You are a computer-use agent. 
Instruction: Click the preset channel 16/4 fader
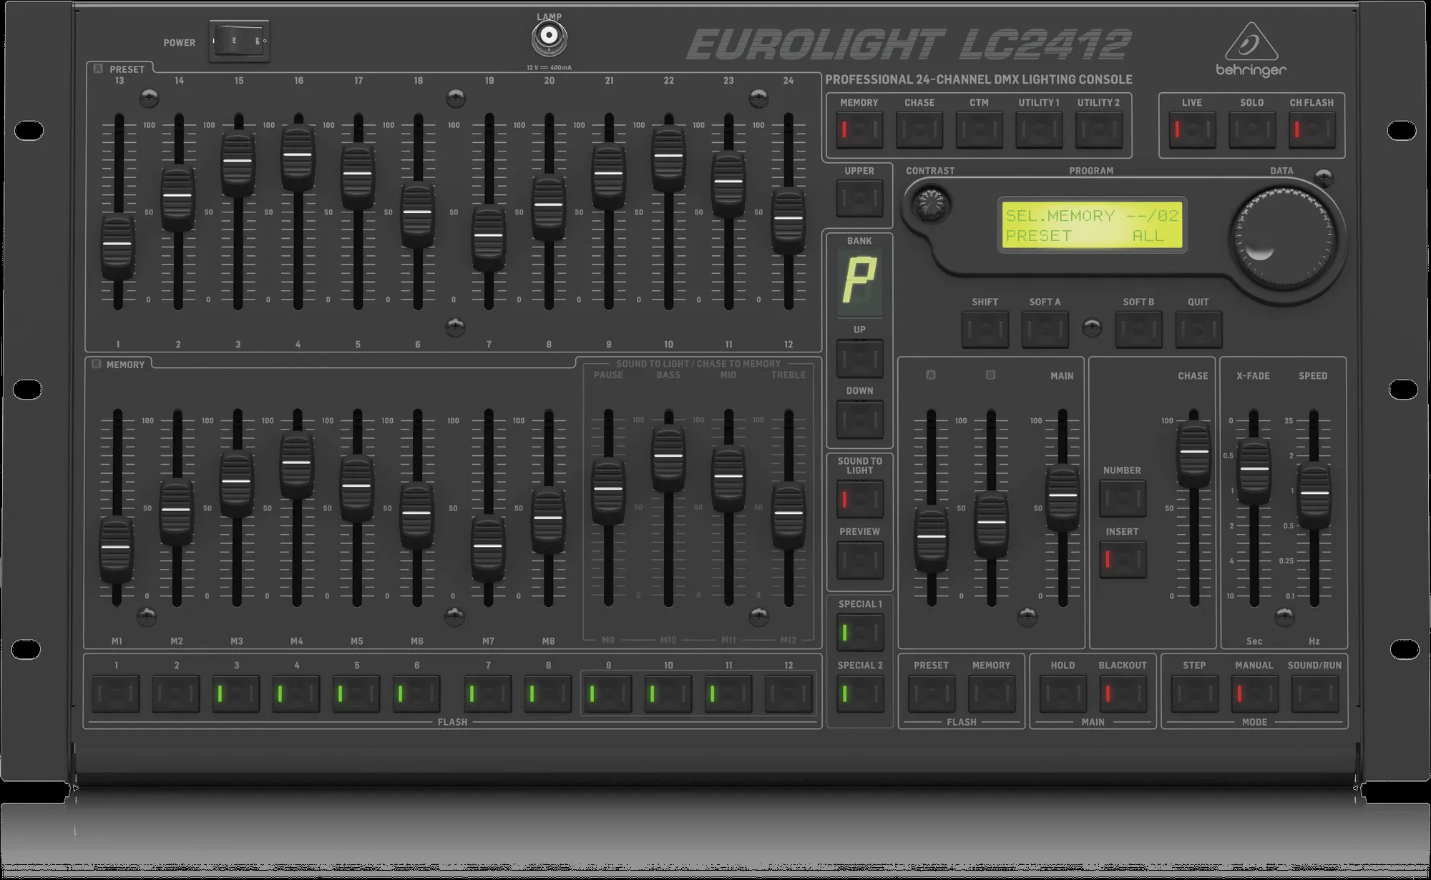coord(298,157)
